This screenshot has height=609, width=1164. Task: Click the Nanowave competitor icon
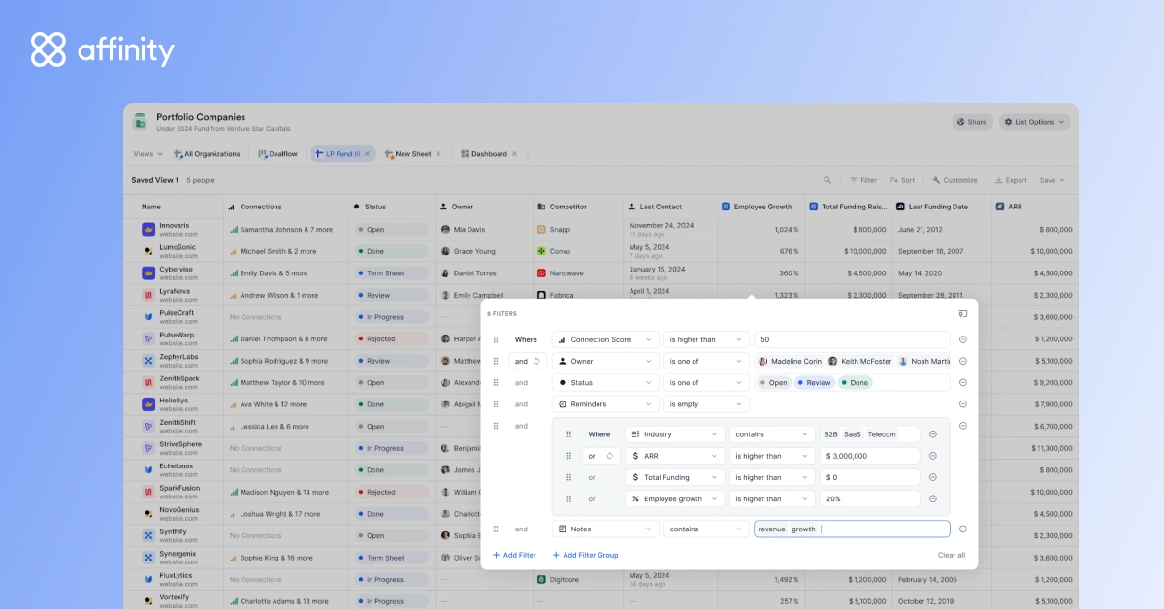coord(542,273)
